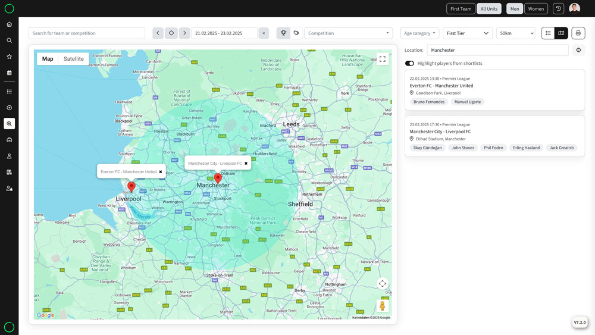
Task: Toggle map fullscreen
Action: 383,59
